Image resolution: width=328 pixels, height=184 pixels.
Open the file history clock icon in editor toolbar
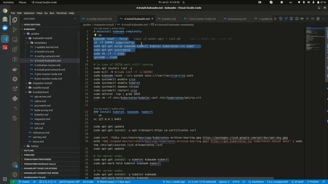point(280,19)
